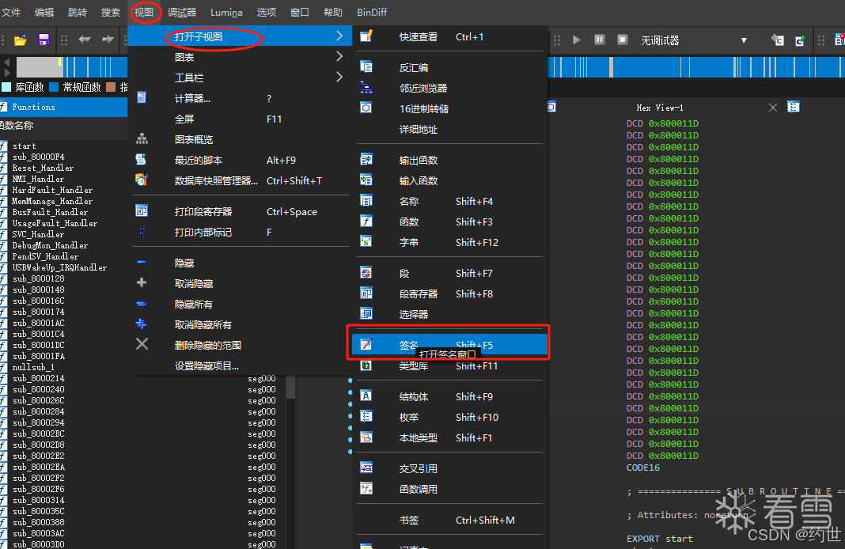This screenshot has width=845, height=549.
Task: Expand the 工具栏 submenu
Action: point(240,78)
